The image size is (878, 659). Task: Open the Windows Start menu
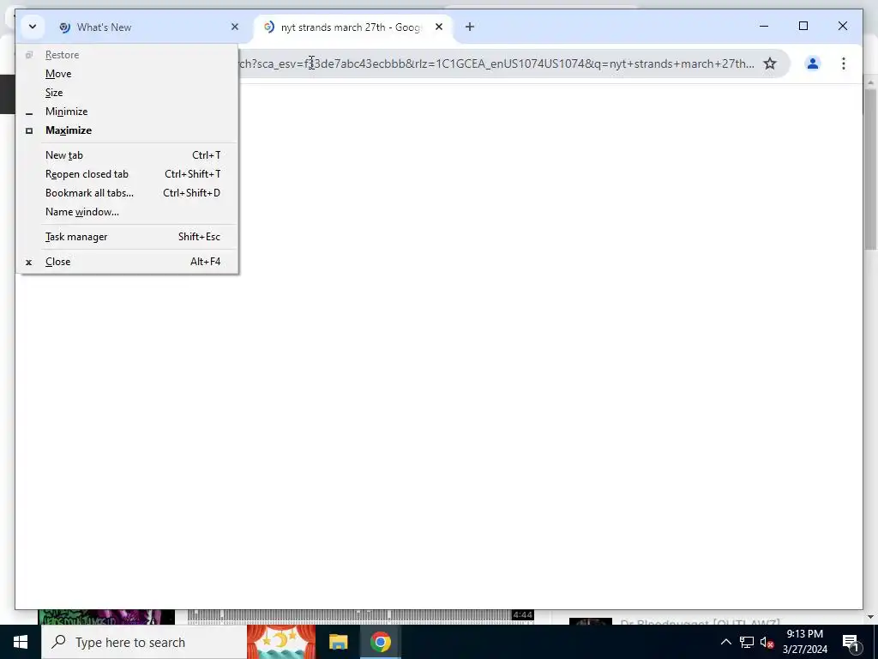tap(21, 642)
